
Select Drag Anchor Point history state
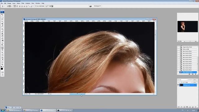[187, 47]
